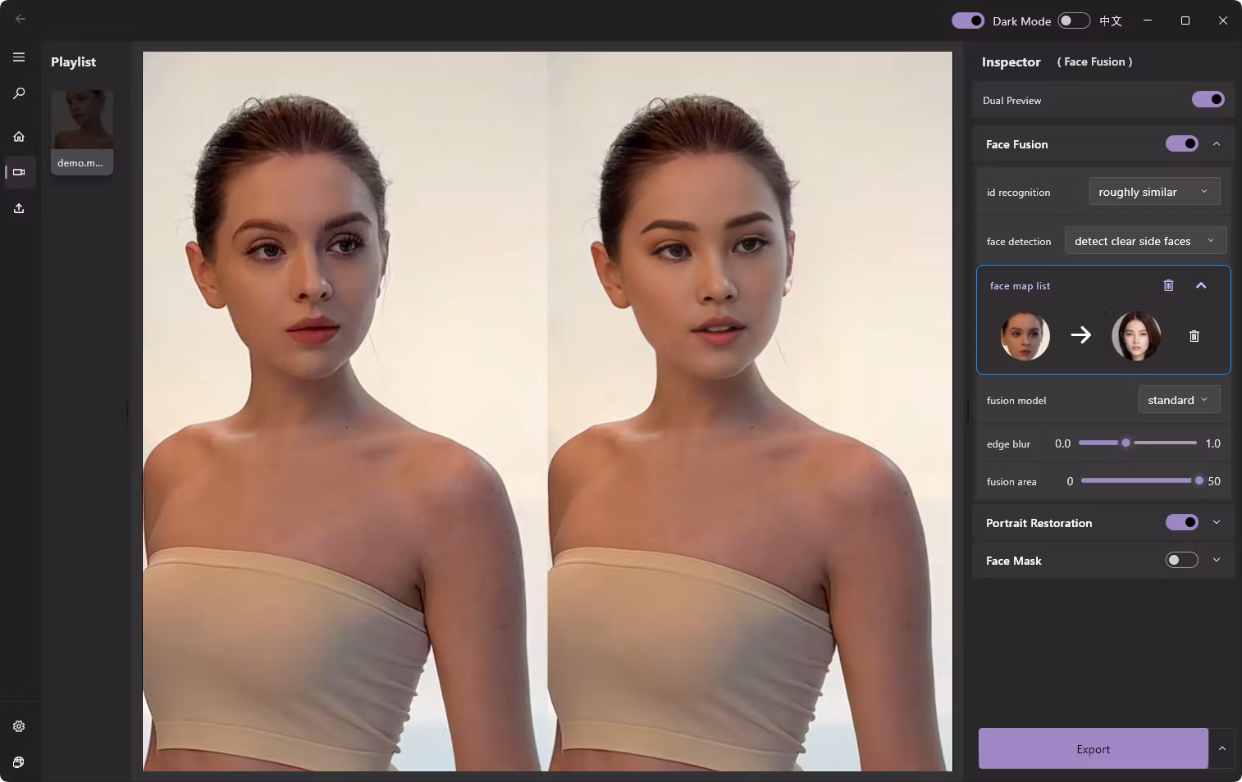Minimize the application window
This screenshot has width=1242, height=782.
1148,20
